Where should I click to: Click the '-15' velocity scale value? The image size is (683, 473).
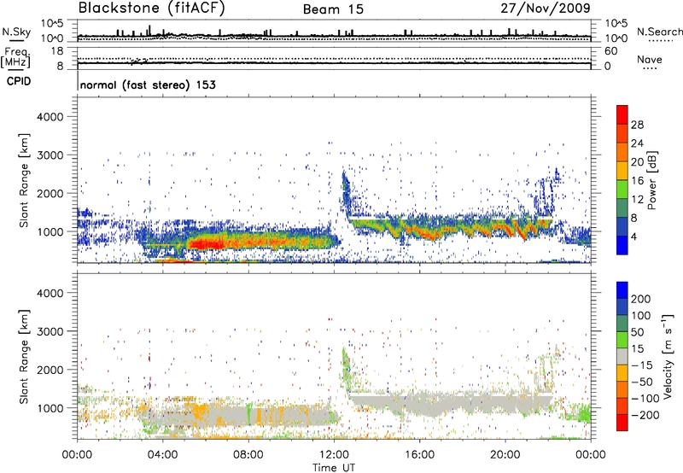coord(642,366)
